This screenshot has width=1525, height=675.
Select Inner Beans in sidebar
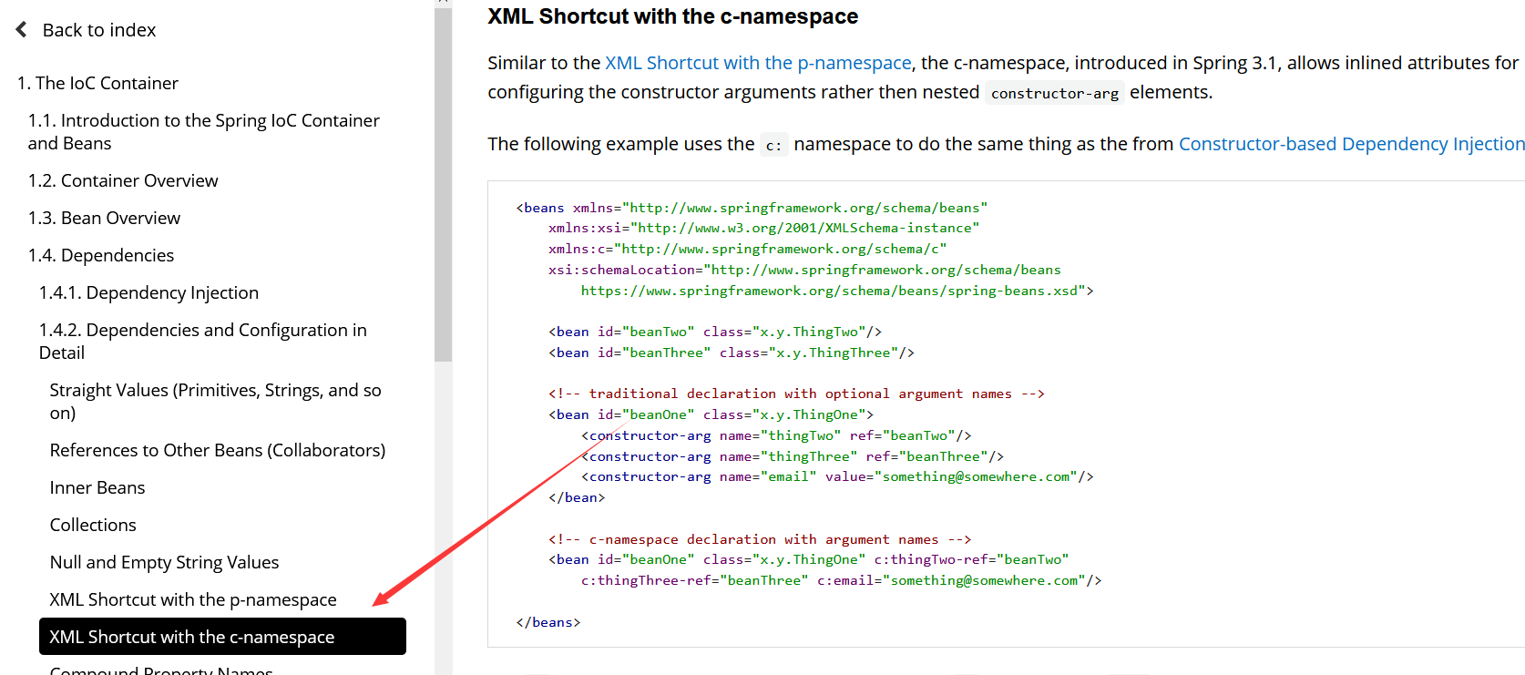(97, 487)
